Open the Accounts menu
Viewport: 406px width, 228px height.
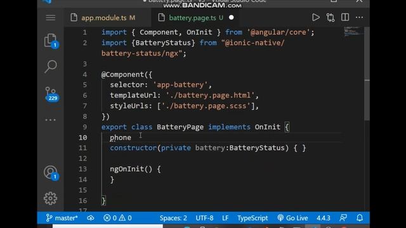[x=51, y=172]
